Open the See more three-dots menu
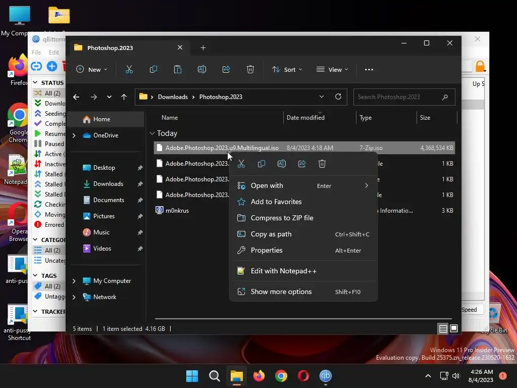The width and height of the screenshot is (517, 388). pyautogui.click(x=369, y=70)
